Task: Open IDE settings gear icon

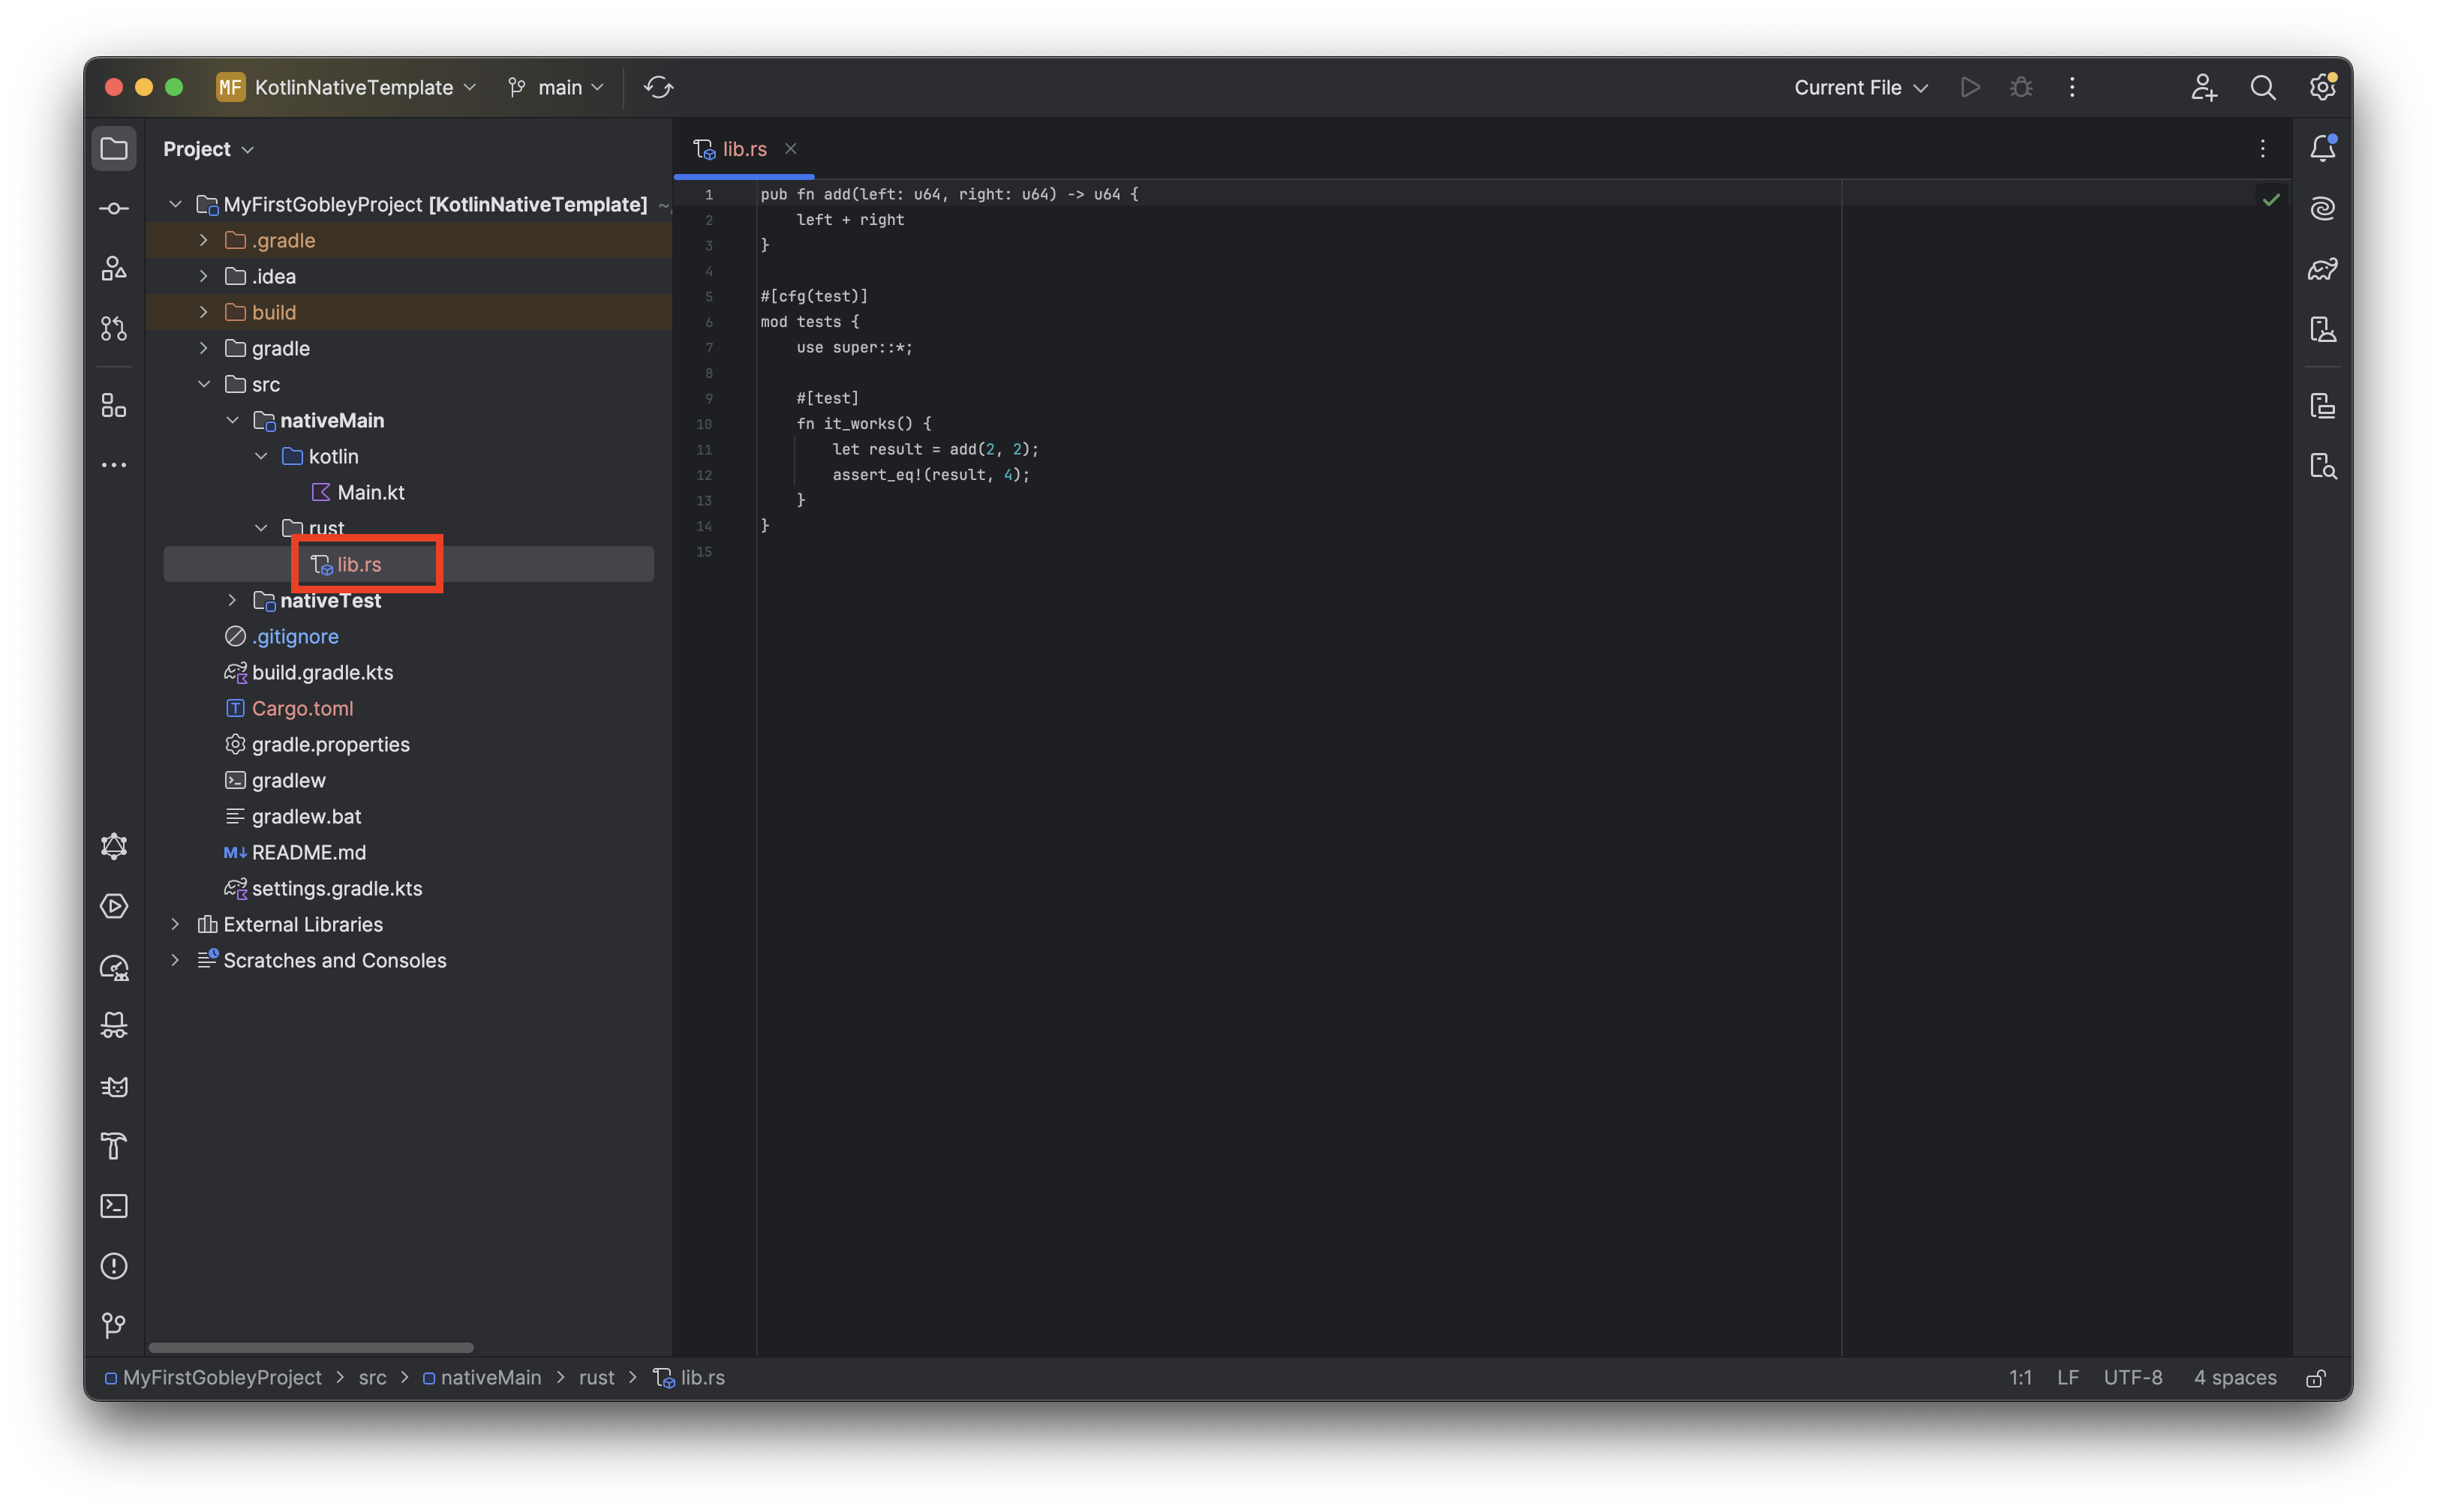Action: 2322,87
